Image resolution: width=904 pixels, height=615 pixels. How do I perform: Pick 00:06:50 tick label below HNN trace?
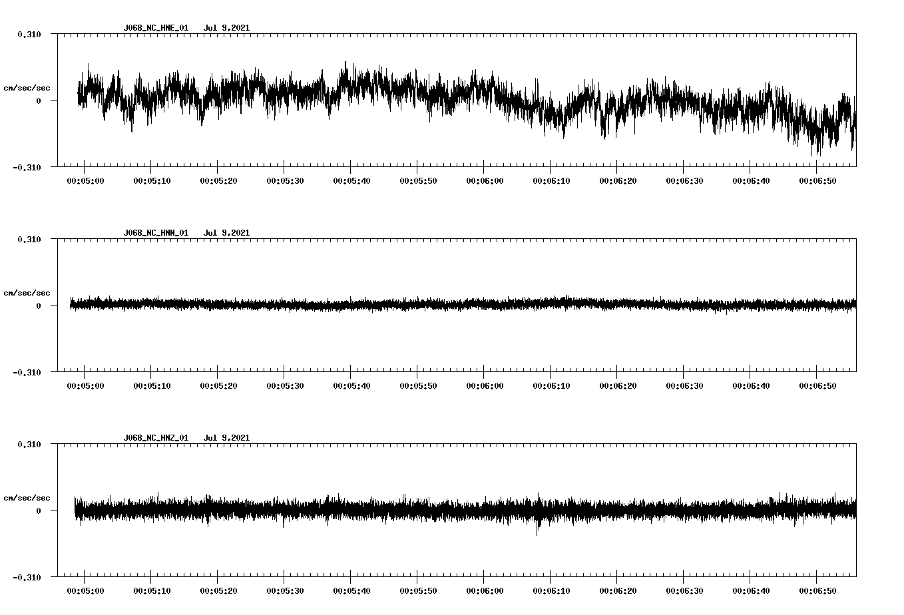(817, 386)
